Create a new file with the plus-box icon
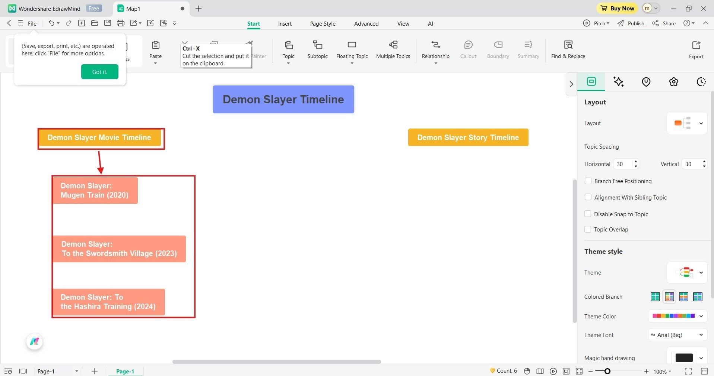The image size is (714, 376). 82,23
